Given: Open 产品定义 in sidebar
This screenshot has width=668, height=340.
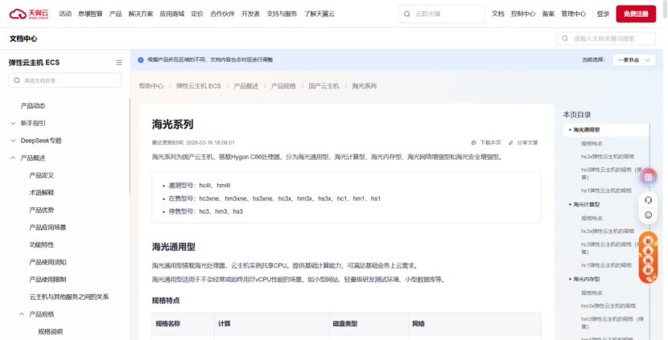Looking at the screenshot, I should click(42, 175).
